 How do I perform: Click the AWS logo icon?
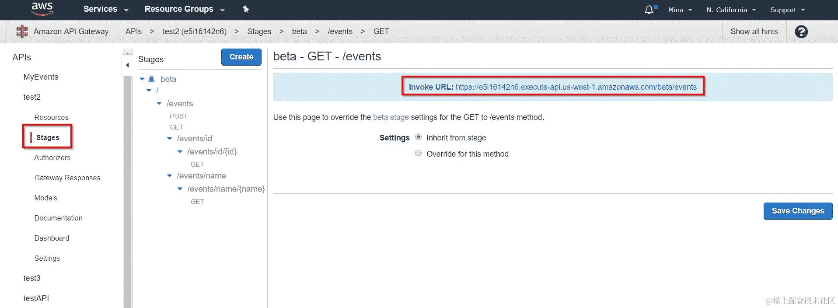(42, 9)
